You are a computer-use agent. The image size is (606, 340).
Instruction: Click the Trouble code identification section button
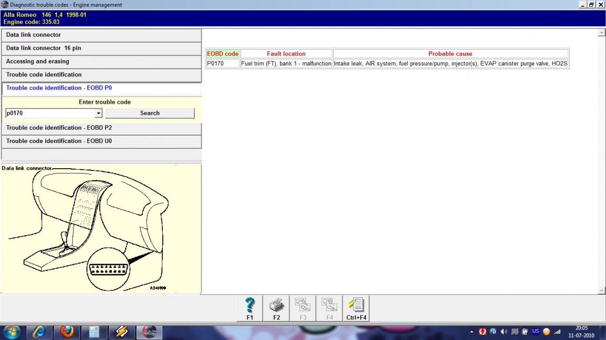click(x=101, y=75)
